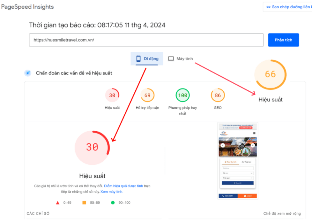
Task: Select the Chẩn đoán các vấn đề về hiệu suất heading
Action: pos(74,73)
